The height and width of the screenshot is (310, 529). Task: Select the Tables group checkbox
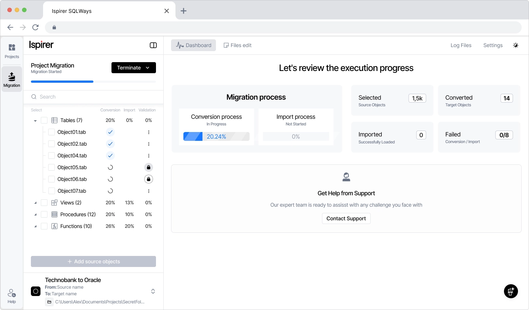(x=44, y=120)
